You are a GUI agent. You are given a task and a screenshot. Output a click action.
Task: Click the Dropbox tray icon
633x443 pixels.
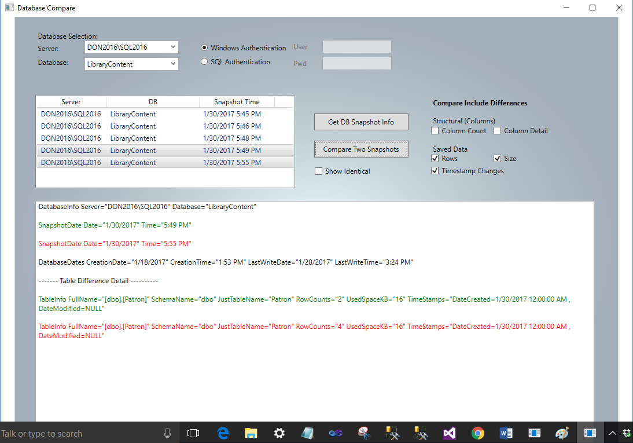(x=627, y=433)
